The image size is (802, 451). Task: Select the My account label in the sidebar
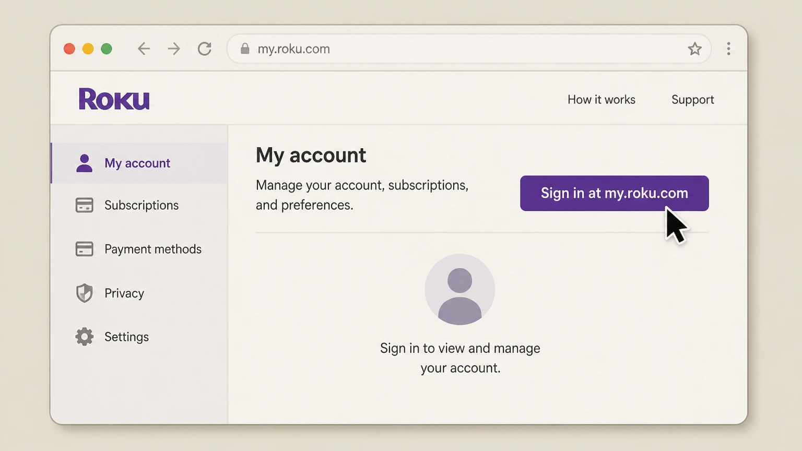tap(137, 163)
